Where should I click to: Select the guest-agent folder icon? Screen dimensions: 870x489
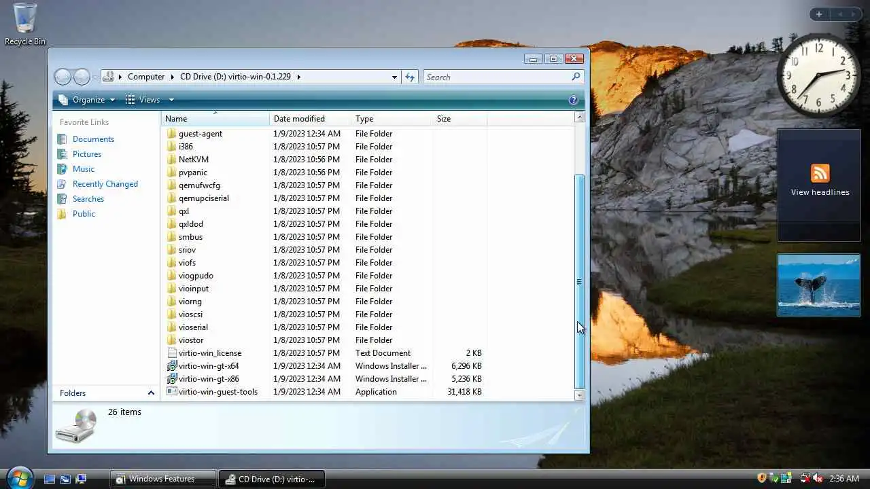click(x=172, y=134)
